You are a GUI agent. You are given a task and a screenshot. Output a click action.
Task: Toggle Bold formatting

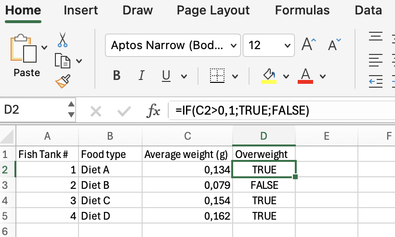point(116,76)
